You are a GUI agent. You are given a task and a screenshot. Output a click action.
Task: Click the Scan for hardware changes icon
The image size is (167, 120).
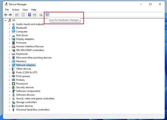[x=47, y=15]
